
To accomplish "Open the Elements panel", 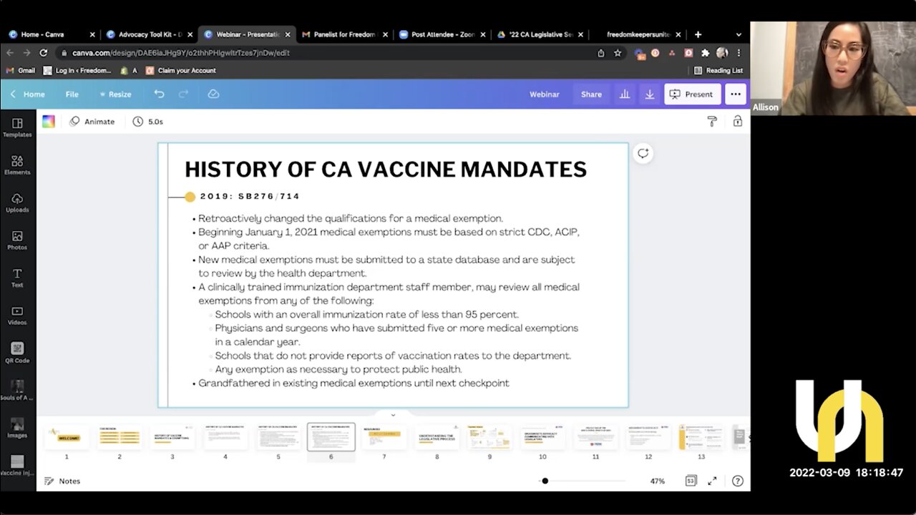I will tap(17, 165).
